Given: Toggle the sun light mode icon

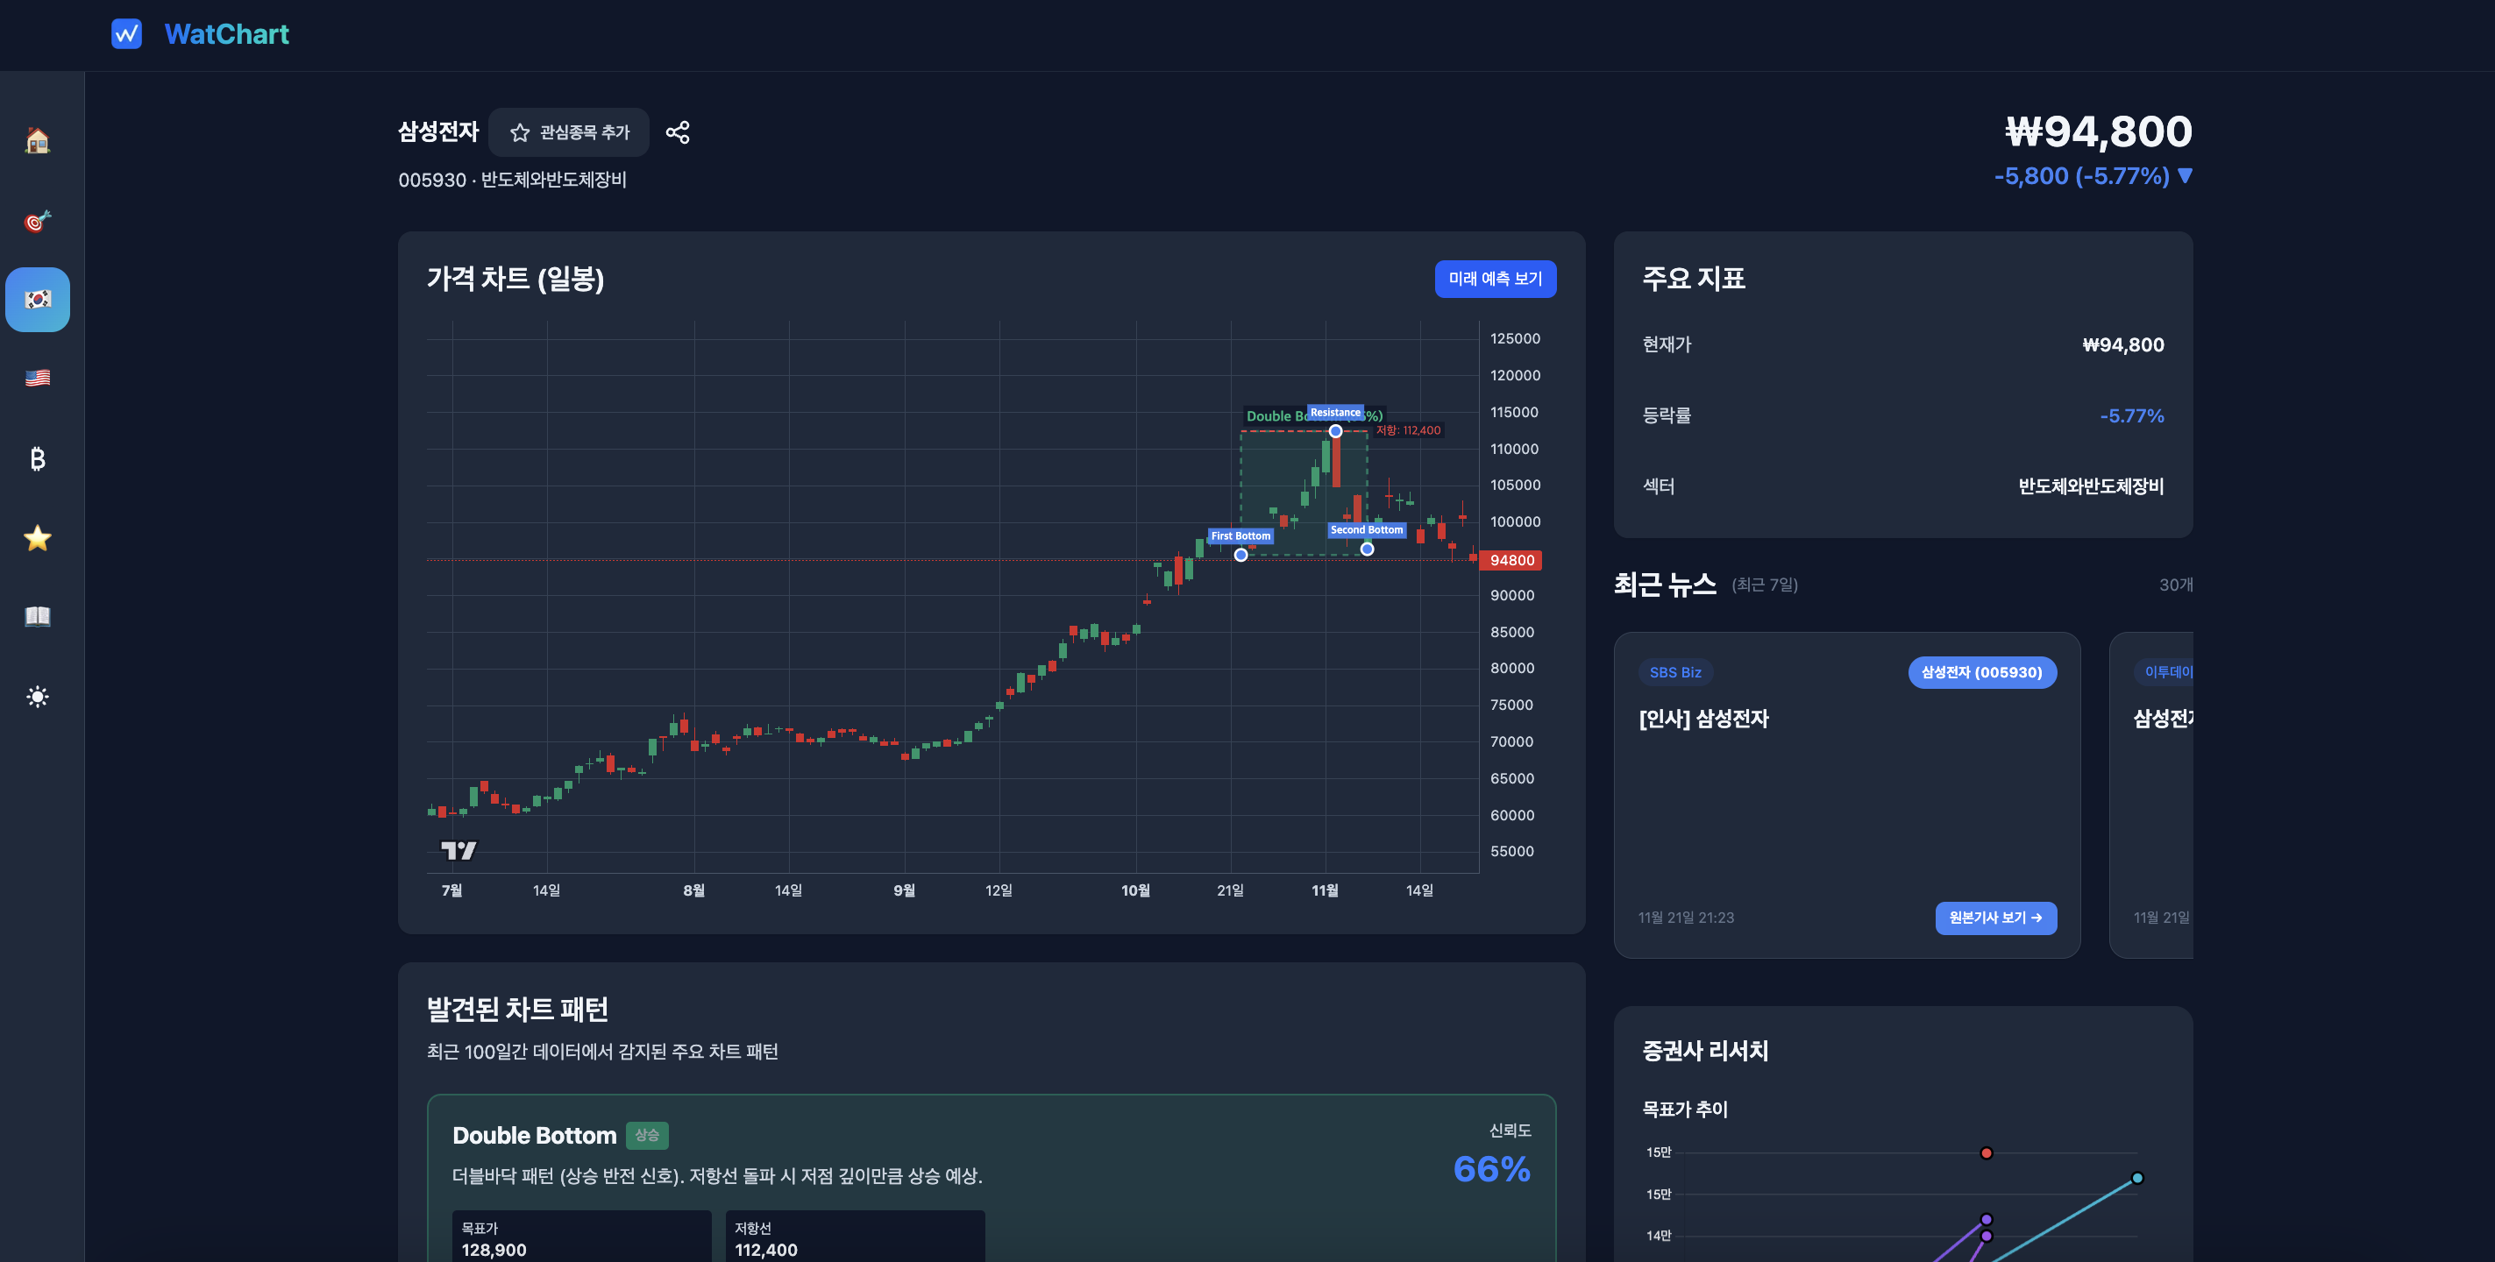Looking at the screenshot, I should pyautogui.click(x=37, y=697).
